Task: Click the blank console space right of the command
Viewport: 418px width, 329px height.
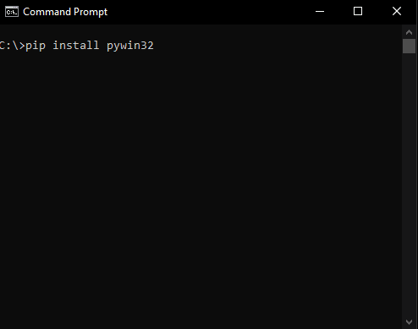Action: 278,46
